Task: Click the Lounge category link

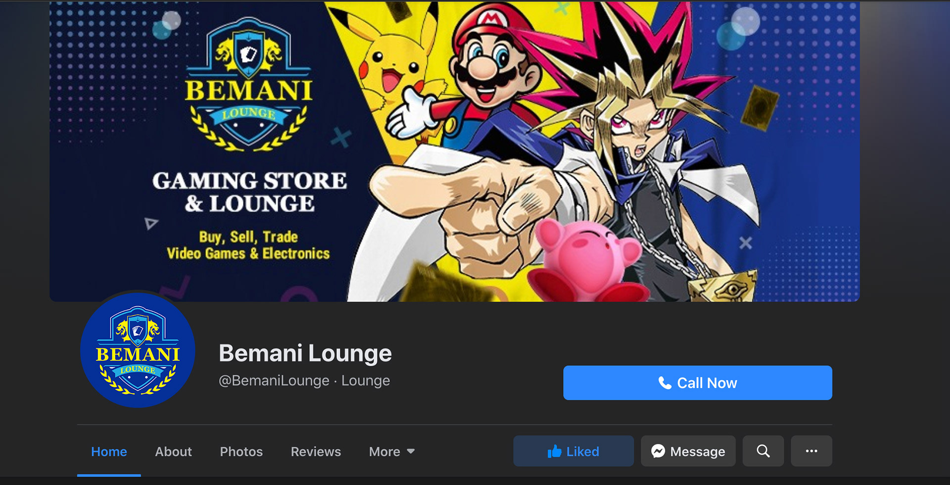Action: pos(366,381)
